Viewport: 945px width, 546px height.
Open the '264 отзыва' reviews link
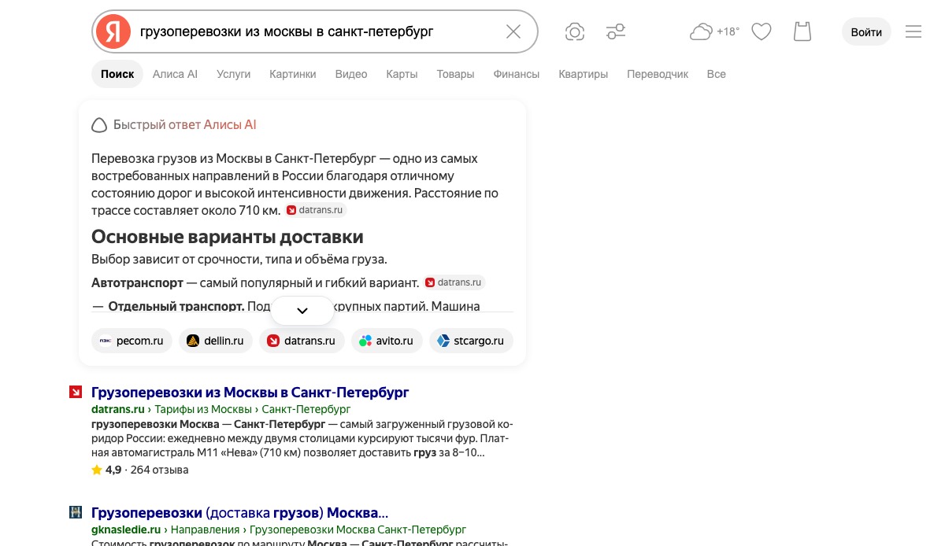[159, 470]
